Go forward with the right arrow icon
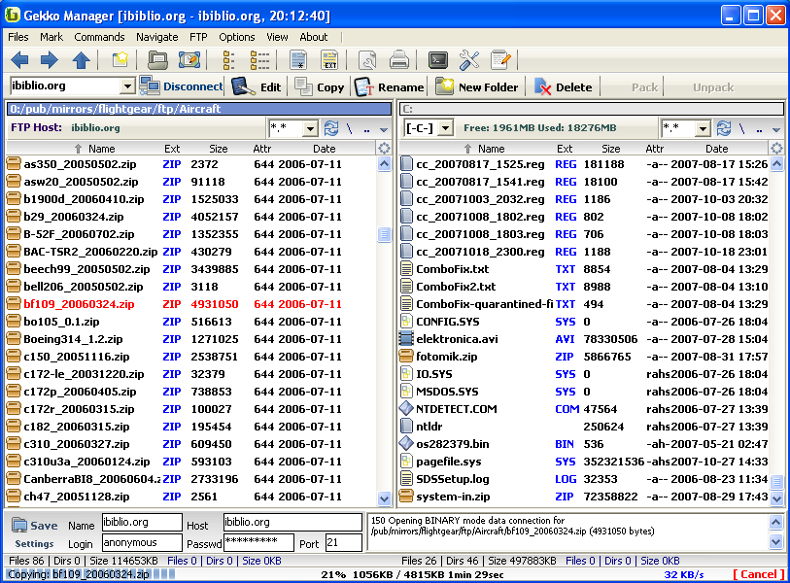This screenshot has width=790, height=583. point(50,60)
